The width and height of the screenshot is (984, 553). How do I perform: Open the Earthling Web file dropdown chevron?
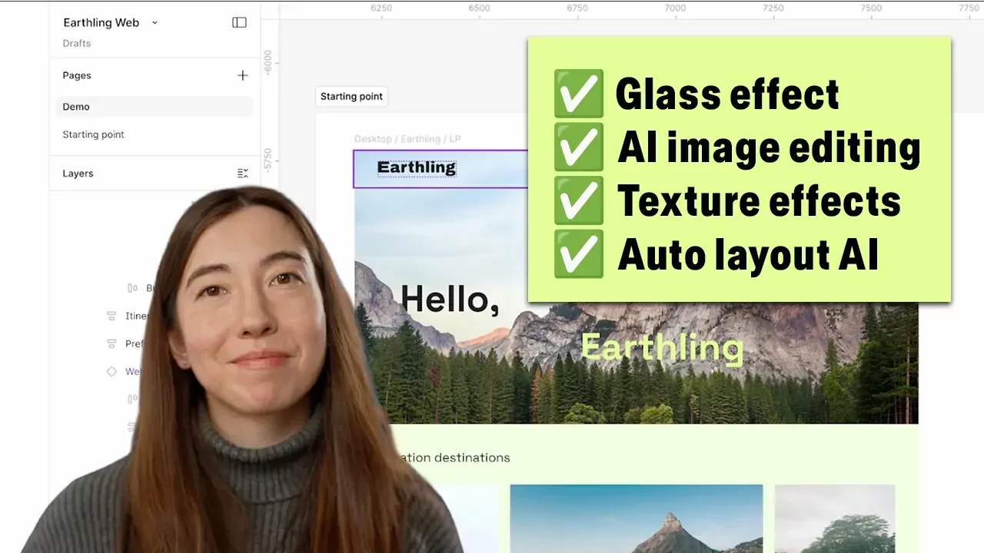[x=155, y=23]
